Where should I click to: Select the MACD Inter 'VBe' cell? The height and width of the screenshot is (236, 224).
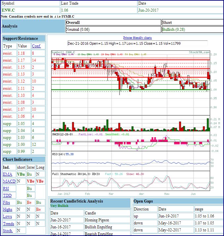[31, 181]
